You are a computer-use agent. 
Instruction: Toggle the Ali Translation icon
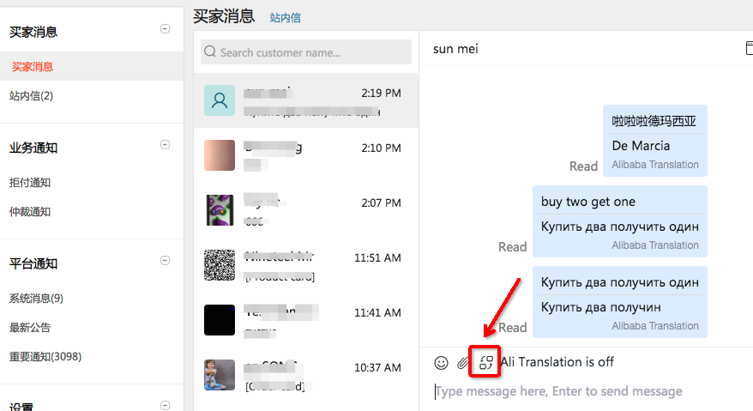(x=486, y=362)
